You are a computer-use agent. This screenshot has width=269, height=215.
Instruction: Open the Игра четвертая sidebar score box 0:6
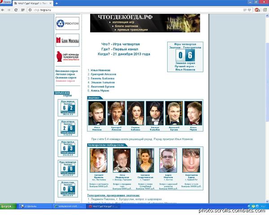tap(68, 168)
